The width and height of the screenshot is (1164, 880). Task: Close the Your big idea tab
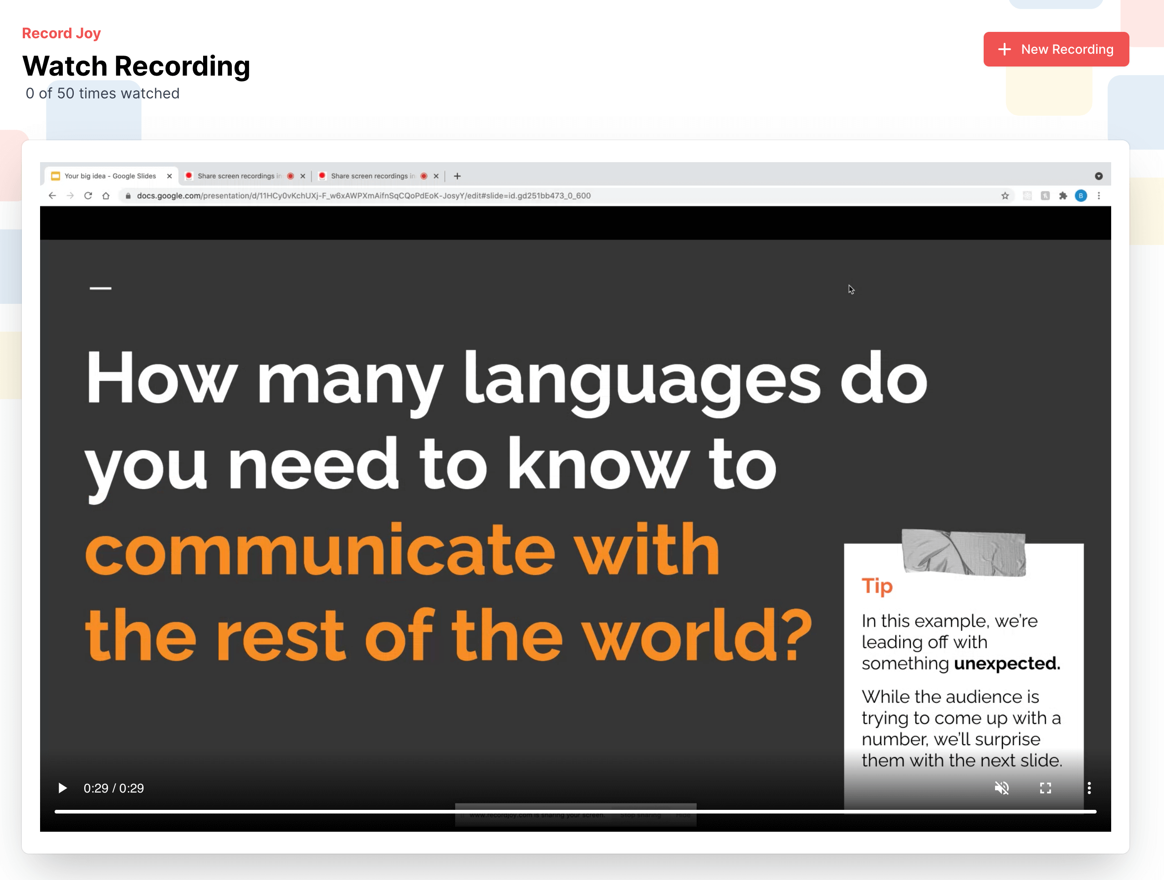pos(169,176)
